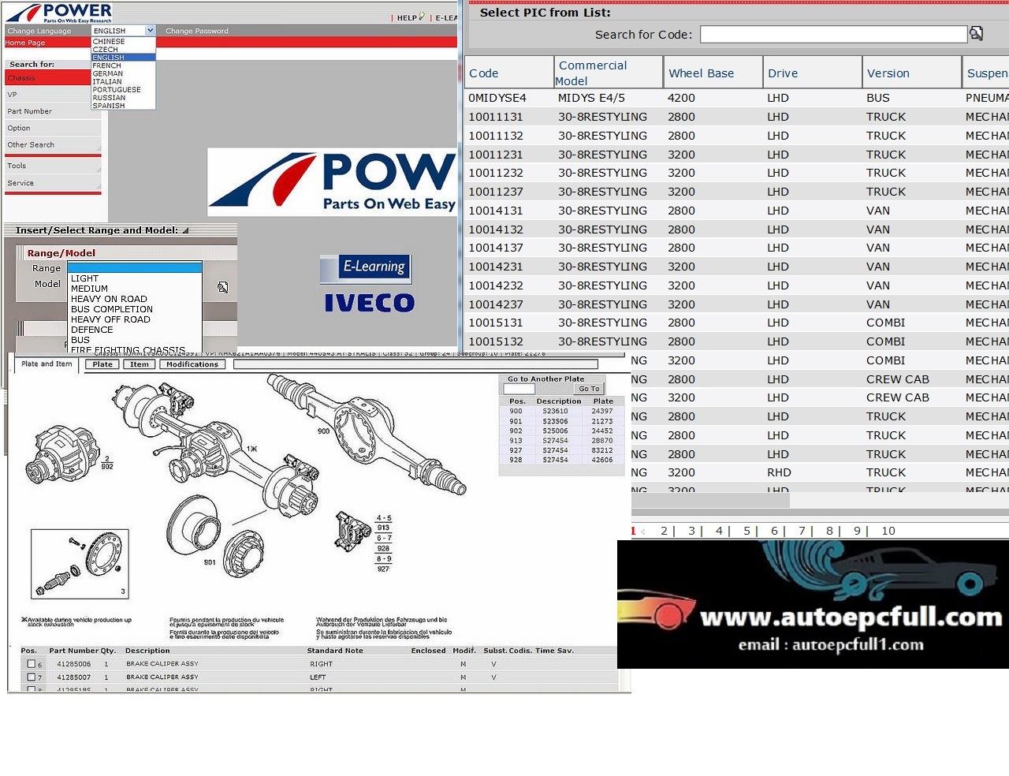Go to the Home Page link

[x=25, y=43]
